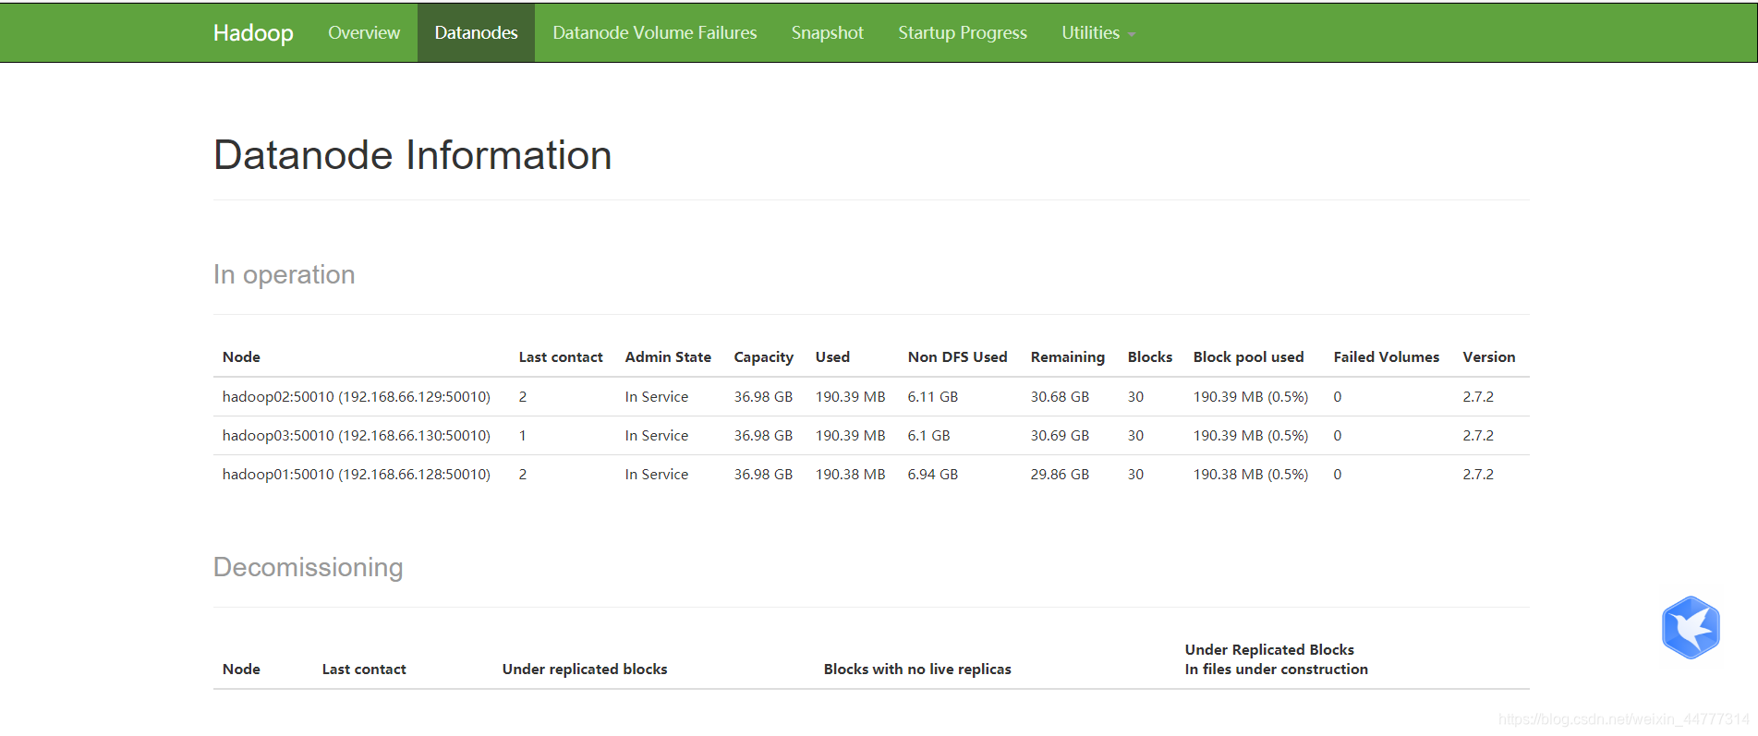Click the Block pool used header
Screen dimensions: 1758x736
tap(1249, 357)
